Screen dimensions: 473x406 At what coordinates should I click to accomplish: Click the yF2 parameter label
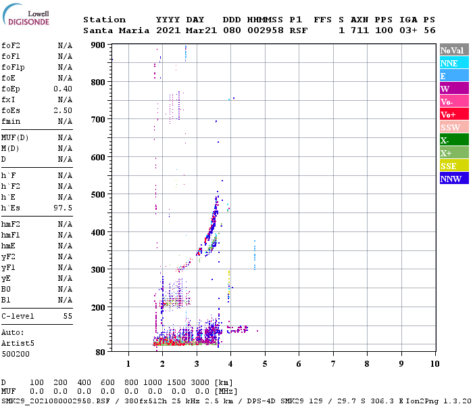[8, 257]
